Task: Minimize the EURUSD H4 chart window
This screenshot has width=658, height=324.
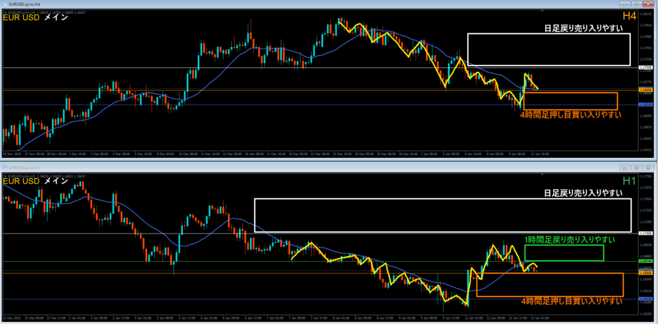Action: pyautogui.click(x=625, y=3)
